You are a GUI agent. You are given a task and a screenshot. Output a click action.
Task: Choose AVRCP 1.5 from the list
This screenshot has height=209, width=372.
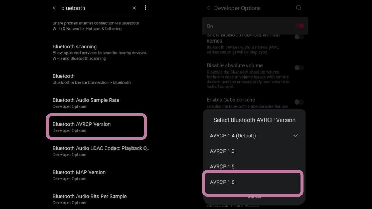pyautogui.click(x=254, y=166)
